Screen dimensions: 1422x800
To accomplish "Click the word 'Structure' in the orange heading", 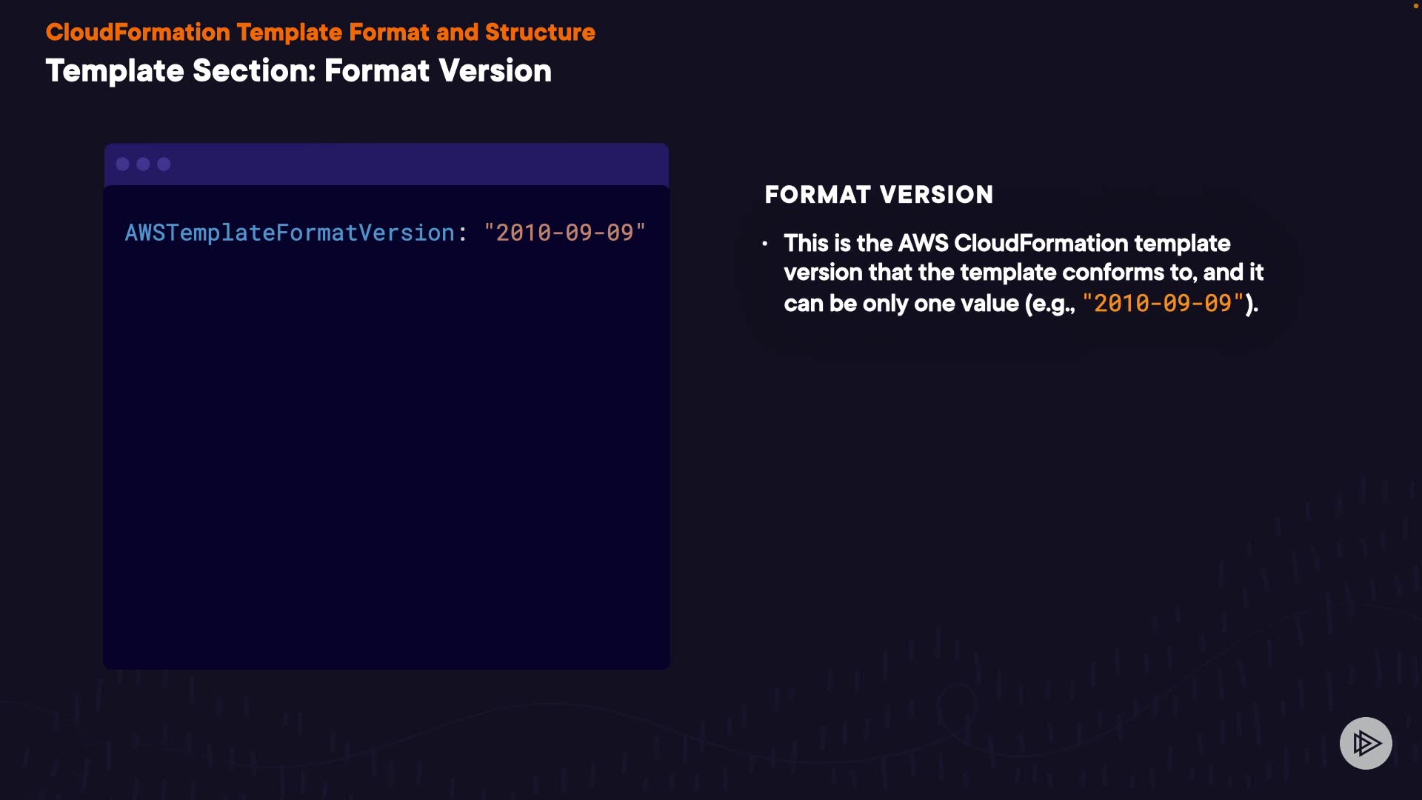I will coord(540,33).
